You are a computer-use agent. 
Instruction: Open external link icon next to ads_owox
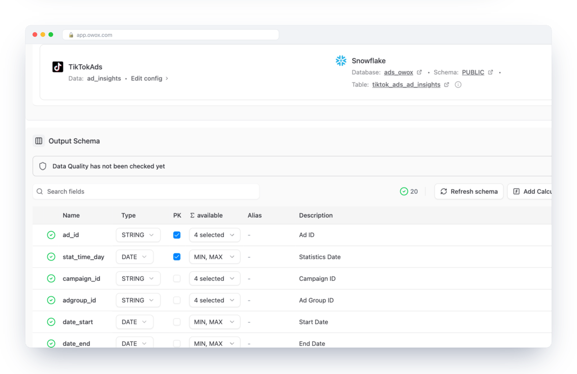(419, 73)
